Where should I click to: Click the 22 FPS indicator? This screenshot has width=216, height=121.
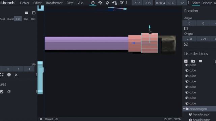point(168,119)
